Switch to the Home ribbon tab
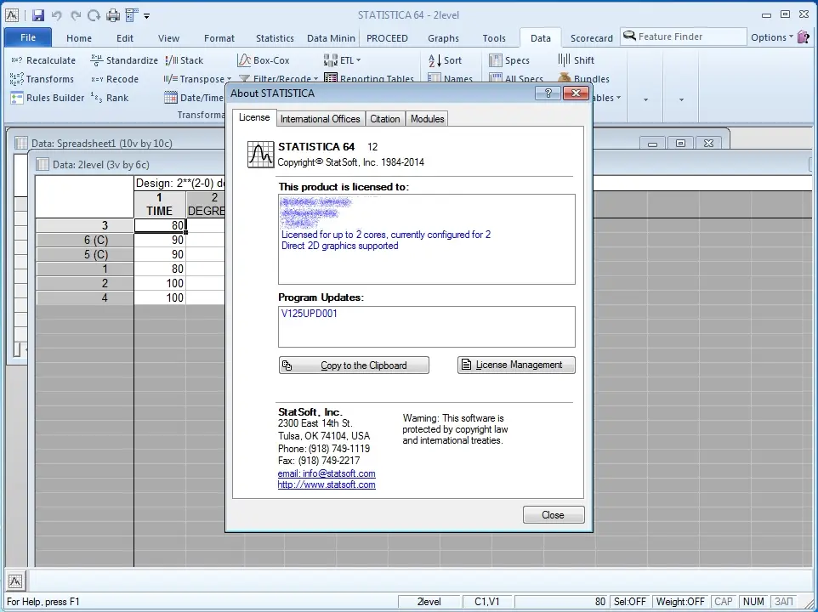This screenshot has height=612, width=818. 79,38
